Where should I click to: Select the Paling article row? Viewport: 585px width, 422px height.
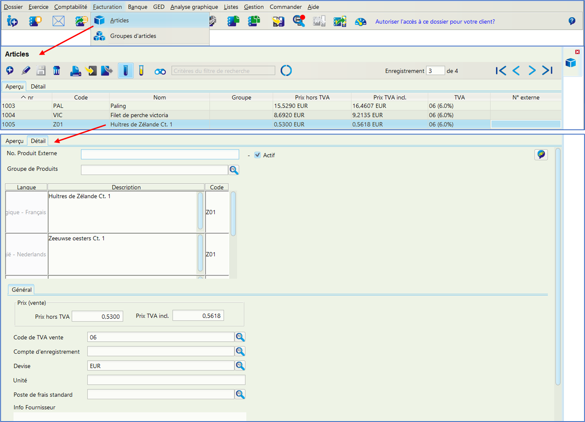coord(281,106)
